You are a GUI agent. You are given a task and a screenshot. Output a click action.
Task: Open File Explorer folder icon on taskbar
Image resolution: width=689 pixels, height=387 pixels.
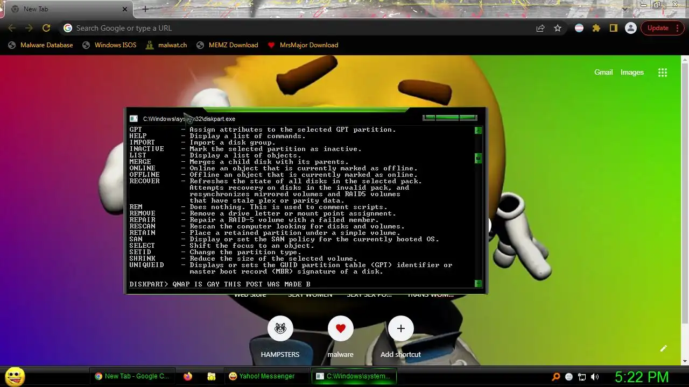coord(211,376)
